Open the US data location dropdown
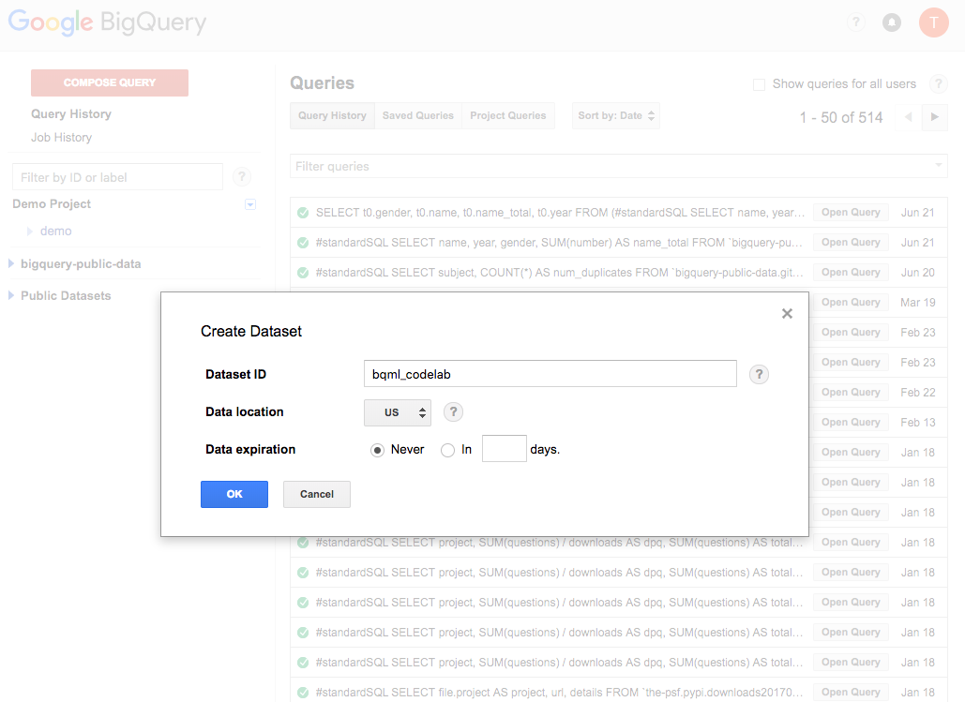 point(397,412)
